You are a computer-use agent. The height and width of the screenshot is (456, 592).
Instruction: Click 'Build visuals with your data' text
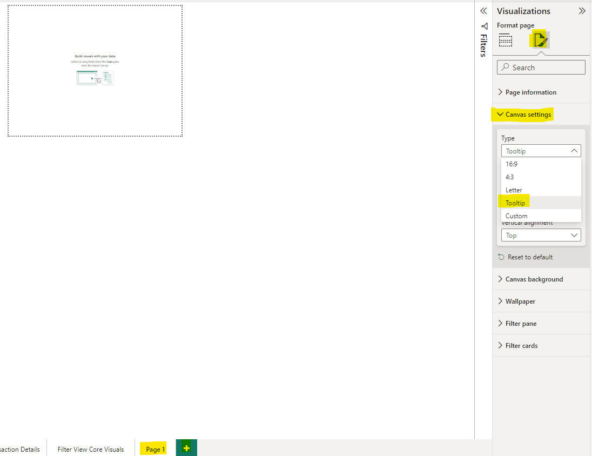pyautogui.click(x=95, y=56)
